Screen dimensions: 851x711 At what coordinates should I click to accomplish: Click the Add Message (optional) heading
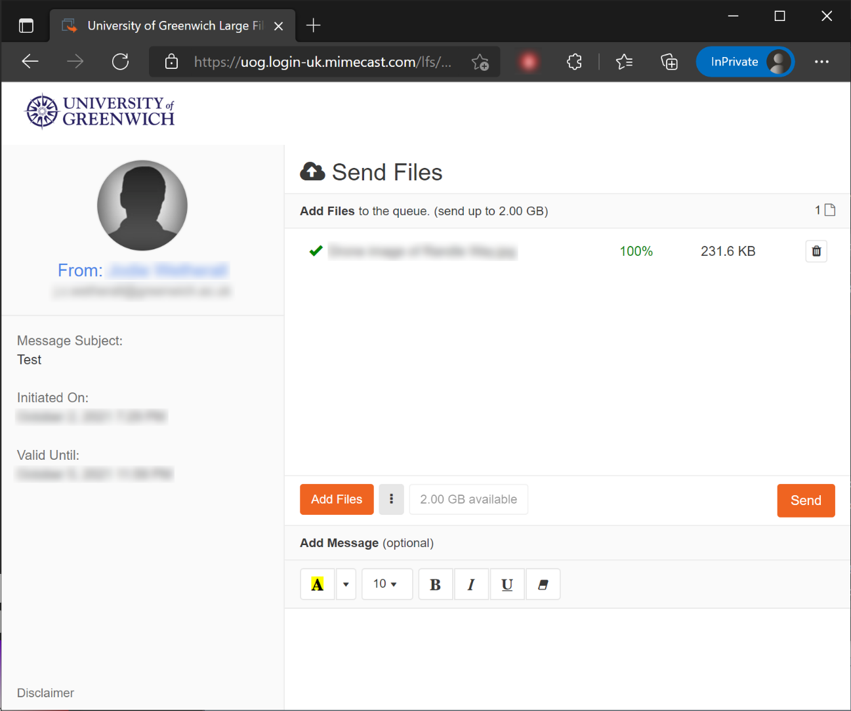click(x=367, y=543)
